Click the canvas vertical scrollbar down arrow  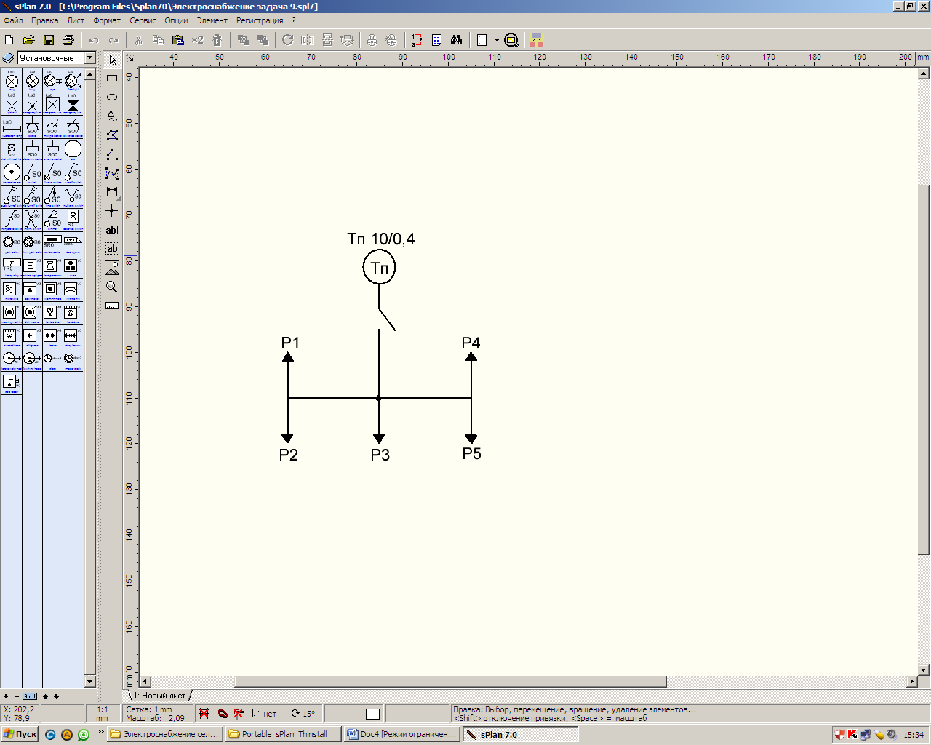point(924,670)
